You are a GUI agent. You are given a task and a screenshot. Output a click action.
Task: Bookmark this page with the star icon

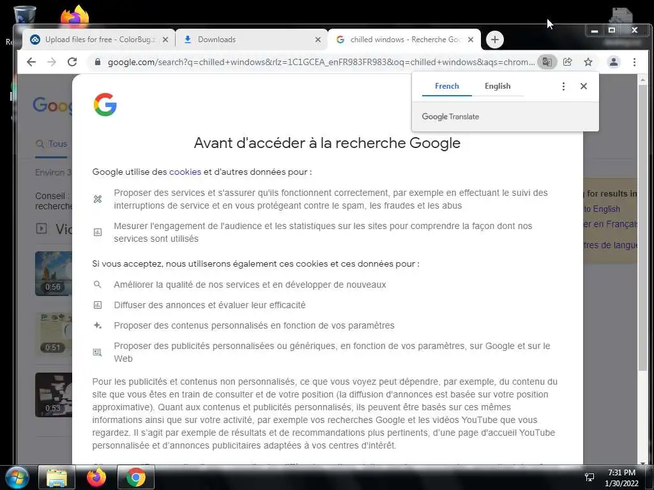tap(588, 62)
